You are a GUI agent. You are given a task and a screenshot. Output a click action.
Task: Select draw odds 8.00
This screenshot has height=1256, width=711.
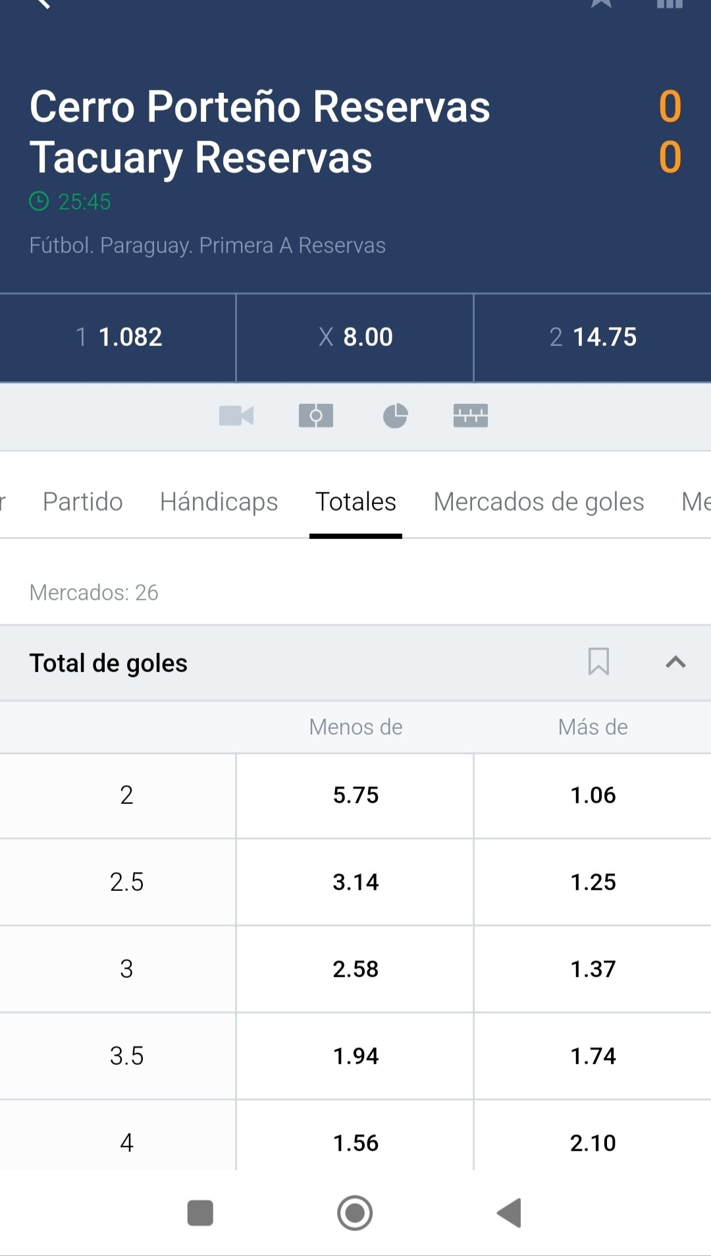(355, 337)
